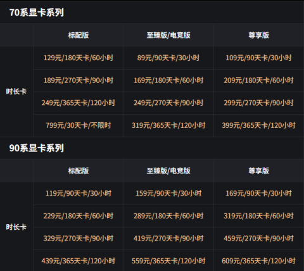Choose the "159元/90天卡/30小时" cell

168,193
